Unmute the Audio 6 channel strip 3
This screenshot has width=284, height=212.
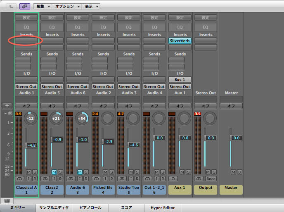(x=80, y=172)
